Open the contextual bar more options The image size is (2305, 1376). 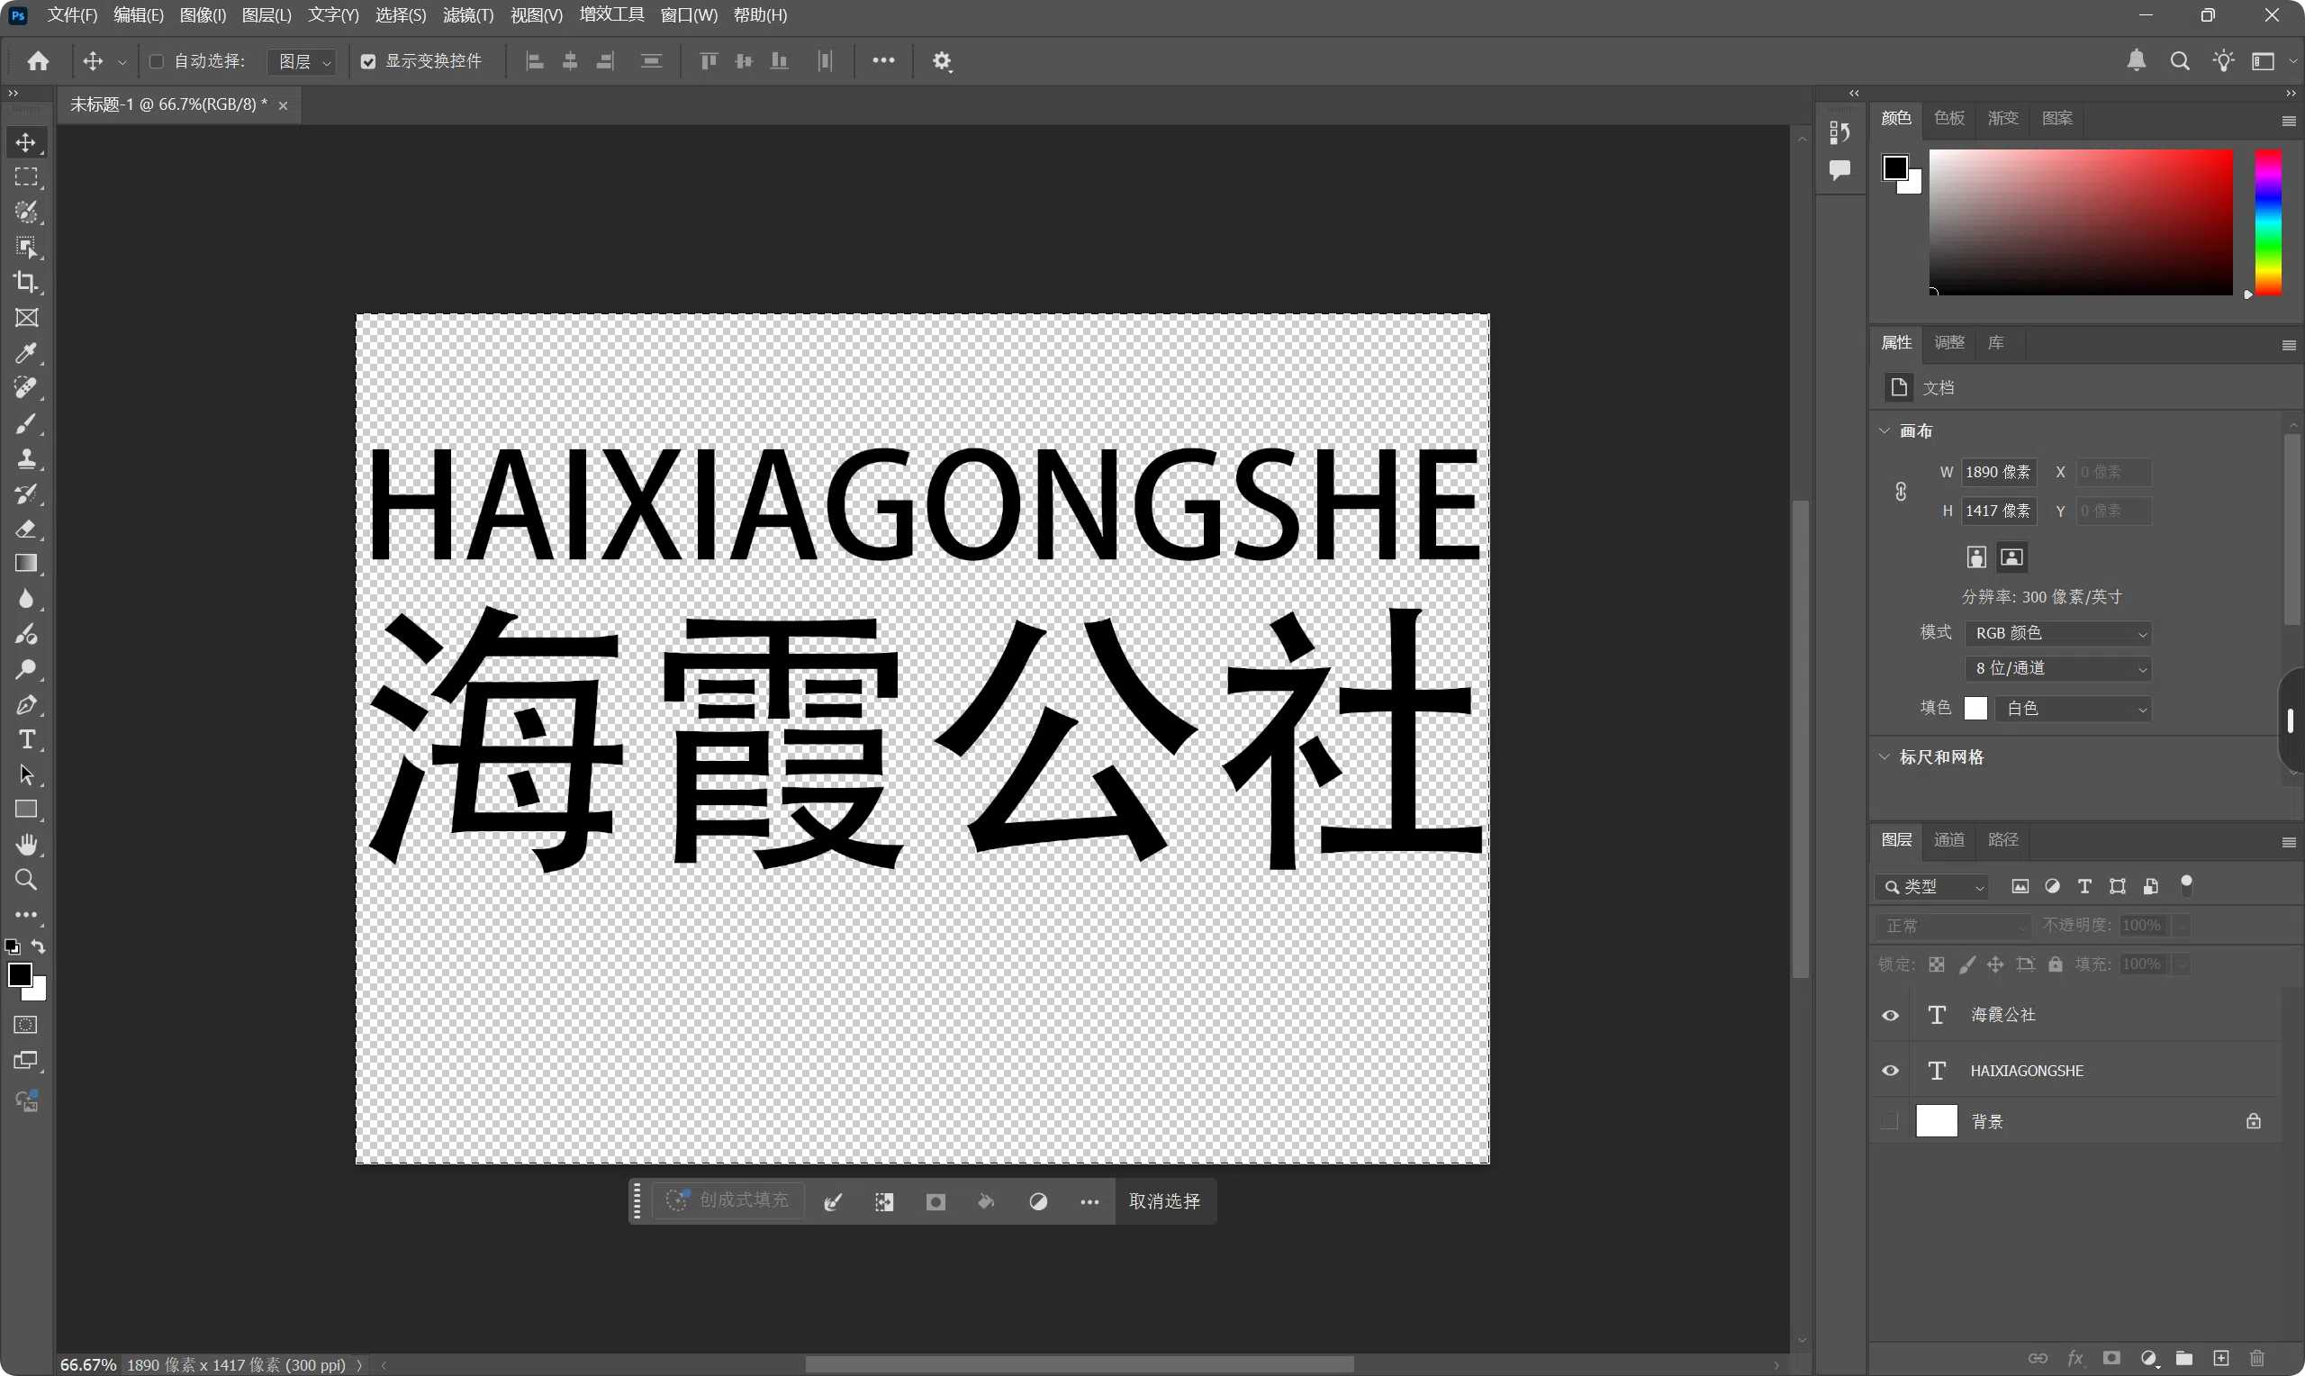tap(1089, 1201)
